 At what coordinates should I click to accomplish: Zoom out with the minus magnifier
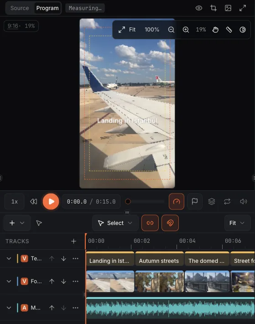coord(171,30)
